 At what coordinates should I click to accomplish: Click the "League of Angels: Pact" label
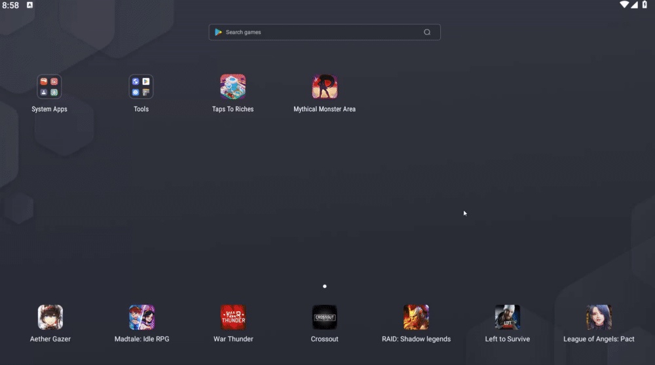click(x=599, y=339)
